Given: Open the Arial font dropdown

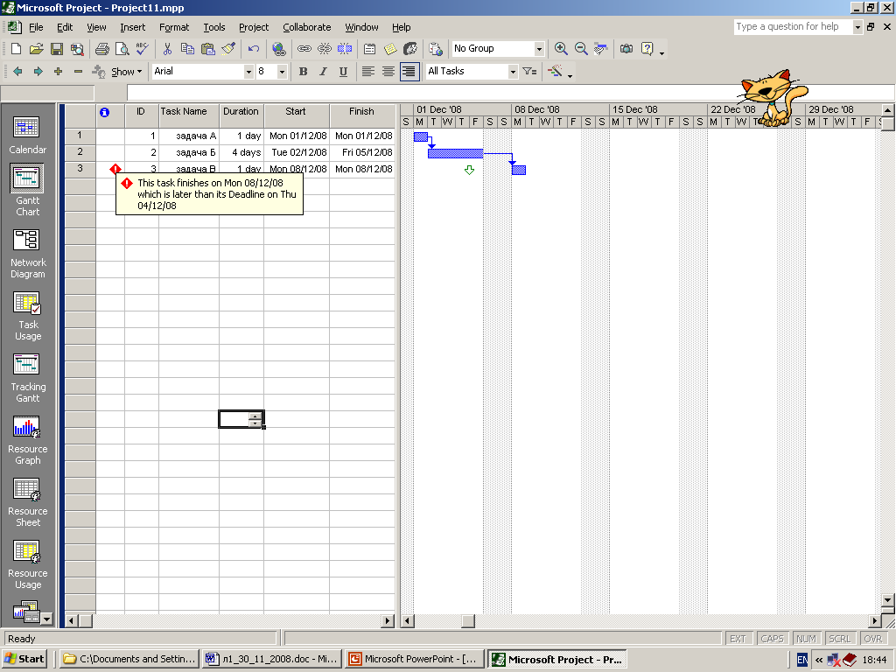Looking at the screenshot, I should pyautogui.click(x=248, y=72).
